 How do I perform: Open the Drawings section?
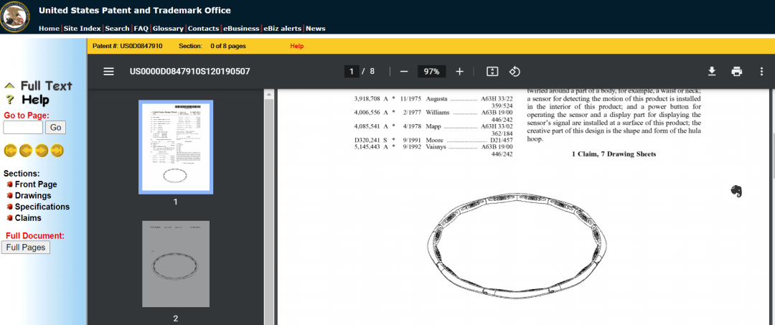point(32,196)
